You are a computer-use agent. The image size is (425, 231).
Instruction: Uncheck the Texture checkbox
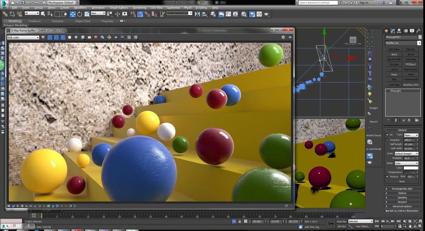point(387,176)
